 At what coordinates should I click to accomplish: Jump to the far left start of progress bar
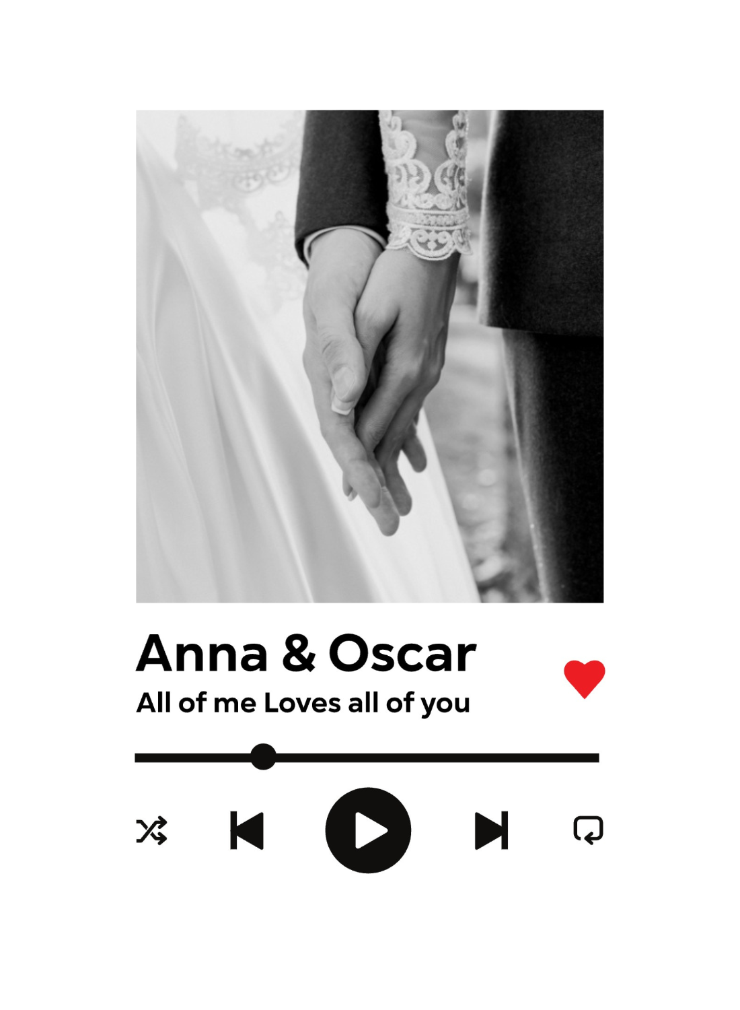[138, 757]
